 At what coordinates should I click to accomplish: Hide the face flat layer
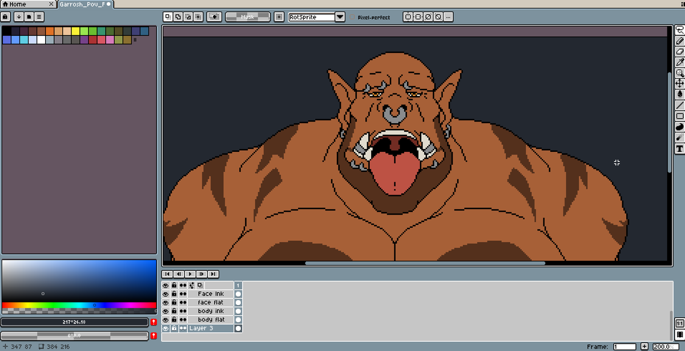(x=166, y=302)
